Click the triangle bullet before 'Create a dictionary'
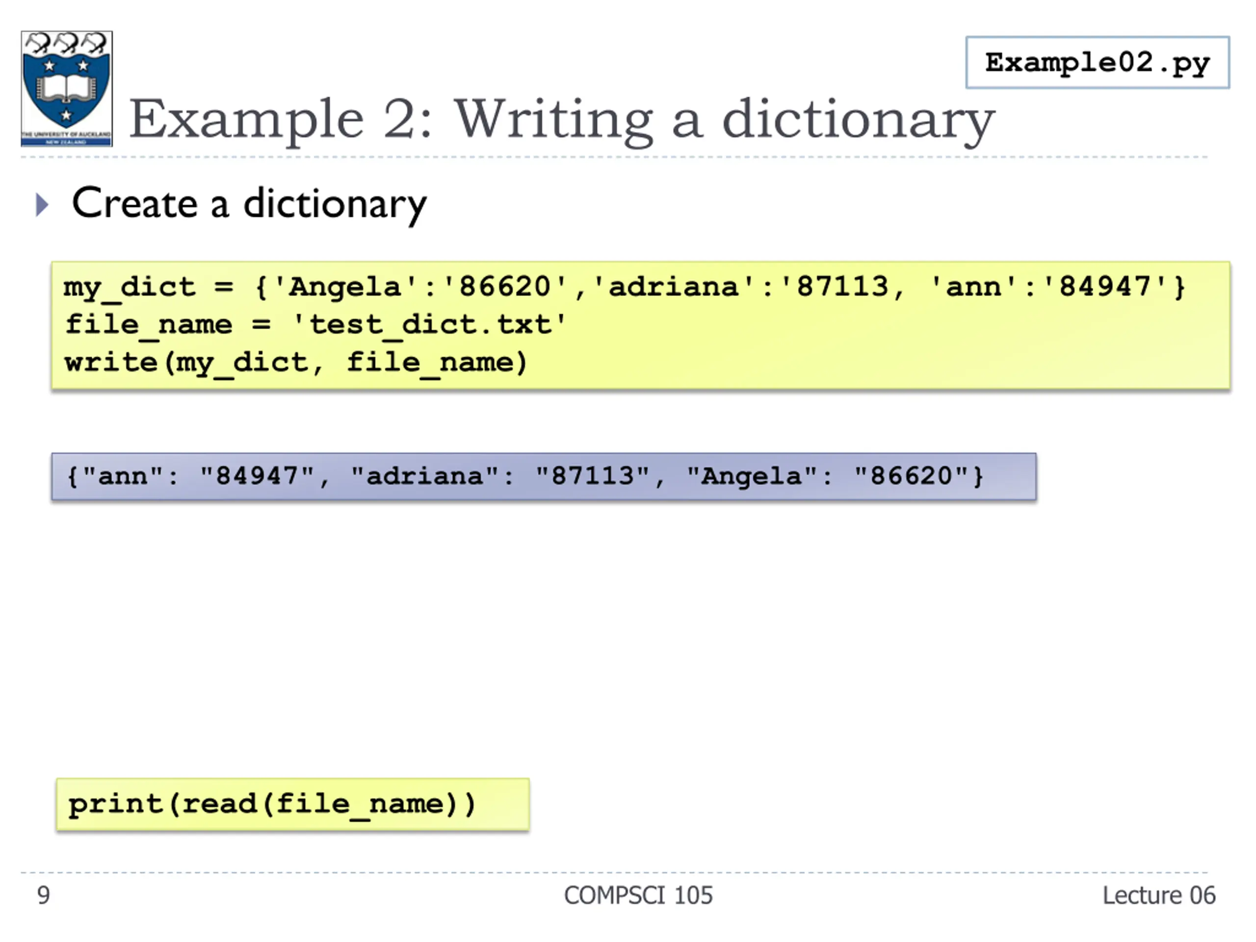 click(42, 205)
